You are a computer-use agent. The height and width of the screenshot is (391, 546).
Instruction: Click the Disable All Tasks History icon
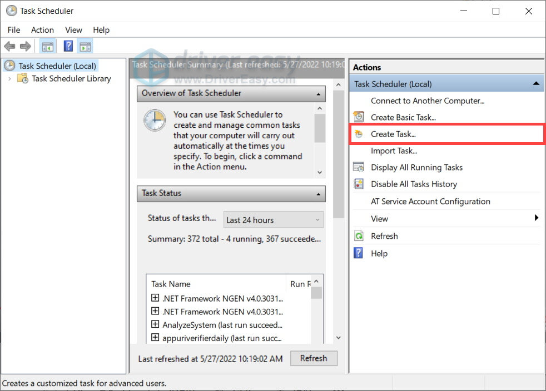click(359, 184)
